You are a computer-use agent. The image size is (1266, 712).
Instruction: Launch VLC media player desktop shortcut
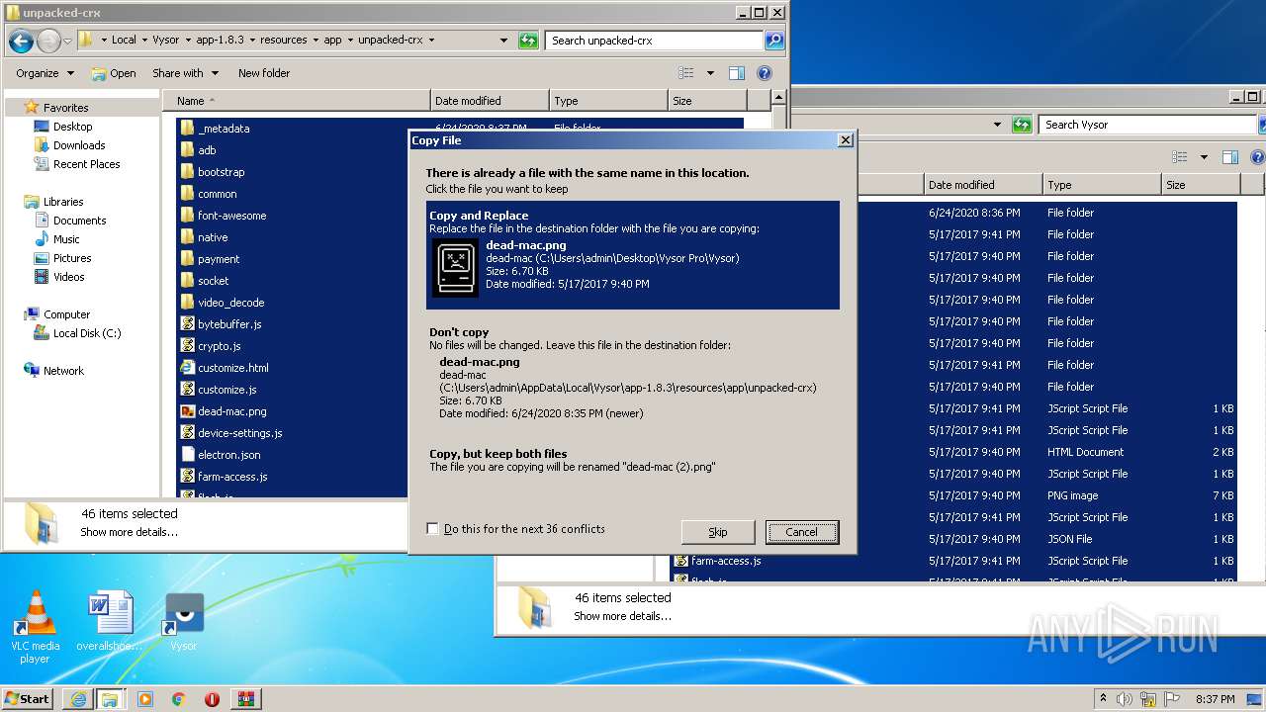click(35, 627)
